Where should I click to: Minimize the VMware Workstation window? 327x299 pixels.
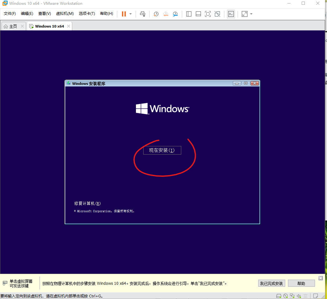pyautogui.click(x=289, y=3)
